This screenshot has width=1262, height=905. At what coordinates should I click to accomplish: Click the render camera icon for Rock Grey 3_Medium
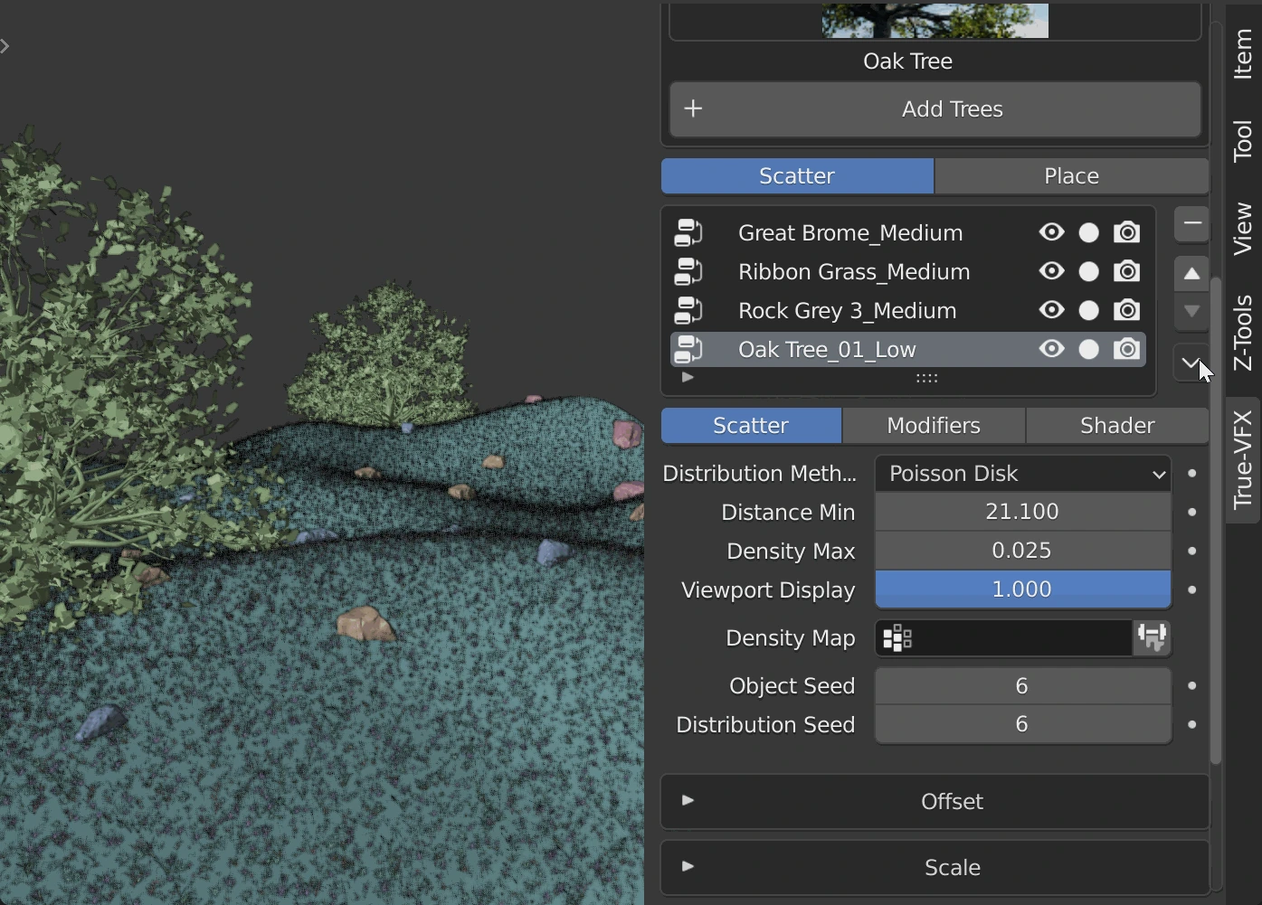click(1126, 310)
